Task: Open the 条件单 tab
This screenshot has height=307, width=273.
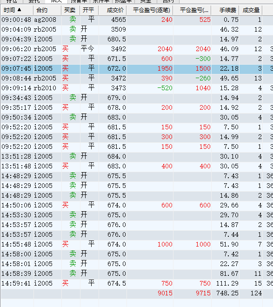Action: [x=101, y=1]
